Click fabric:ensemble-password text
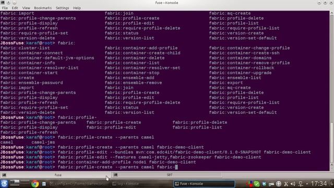 point(31,83)
